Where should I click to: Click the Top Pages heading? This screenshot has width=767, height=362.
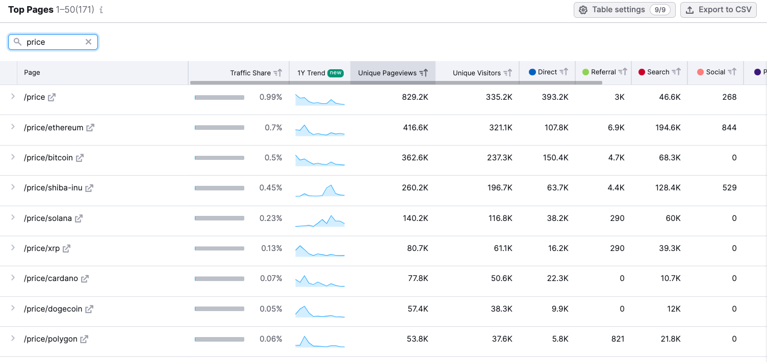(31, 10)
